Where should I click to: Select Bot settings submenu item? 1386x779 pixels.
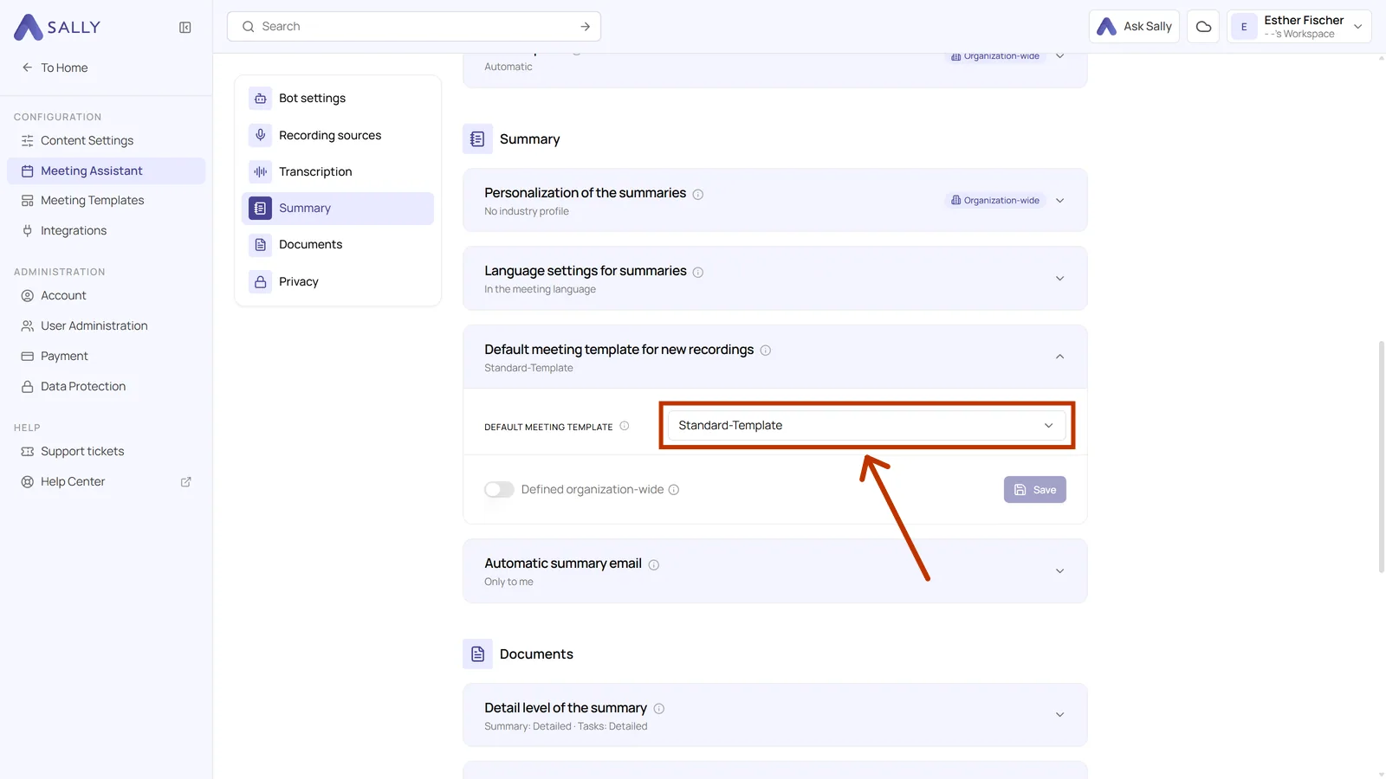coord(338,99)
